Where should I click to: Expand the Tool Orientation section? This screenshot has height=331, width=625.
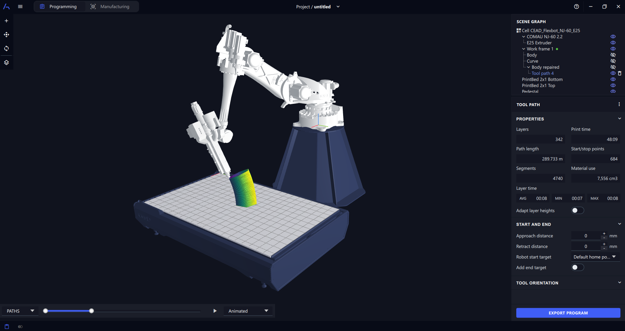619,283
